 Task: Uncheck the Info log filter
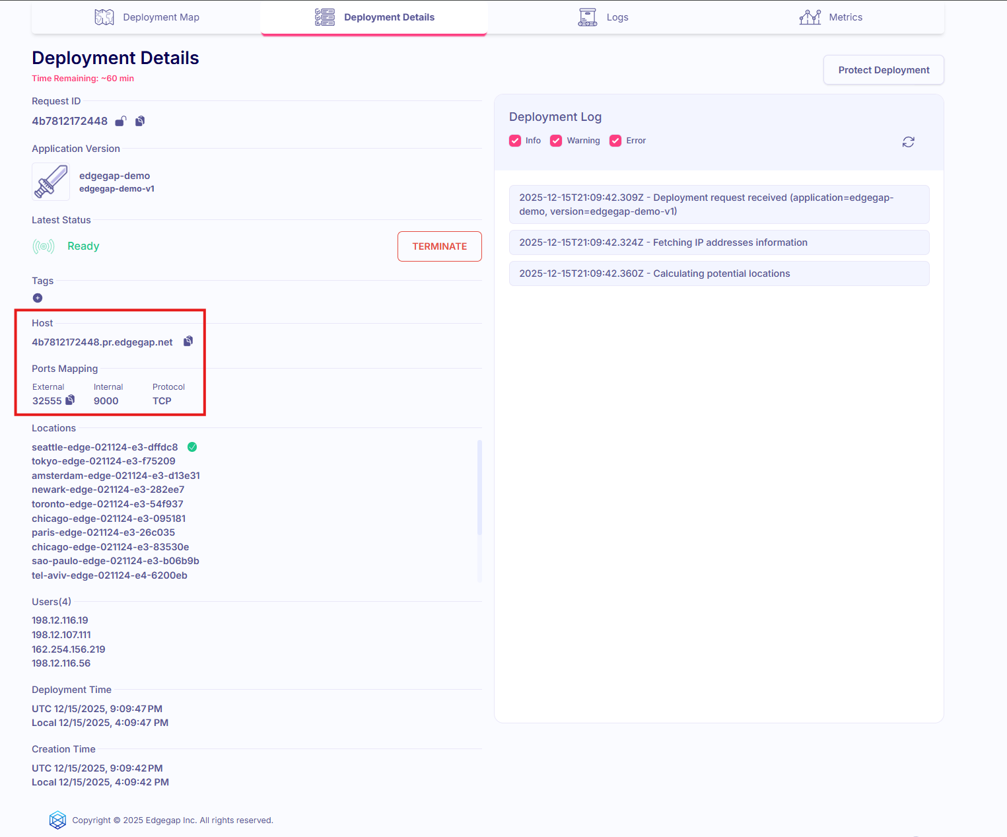pyautogui.click(x=516, y=141)
